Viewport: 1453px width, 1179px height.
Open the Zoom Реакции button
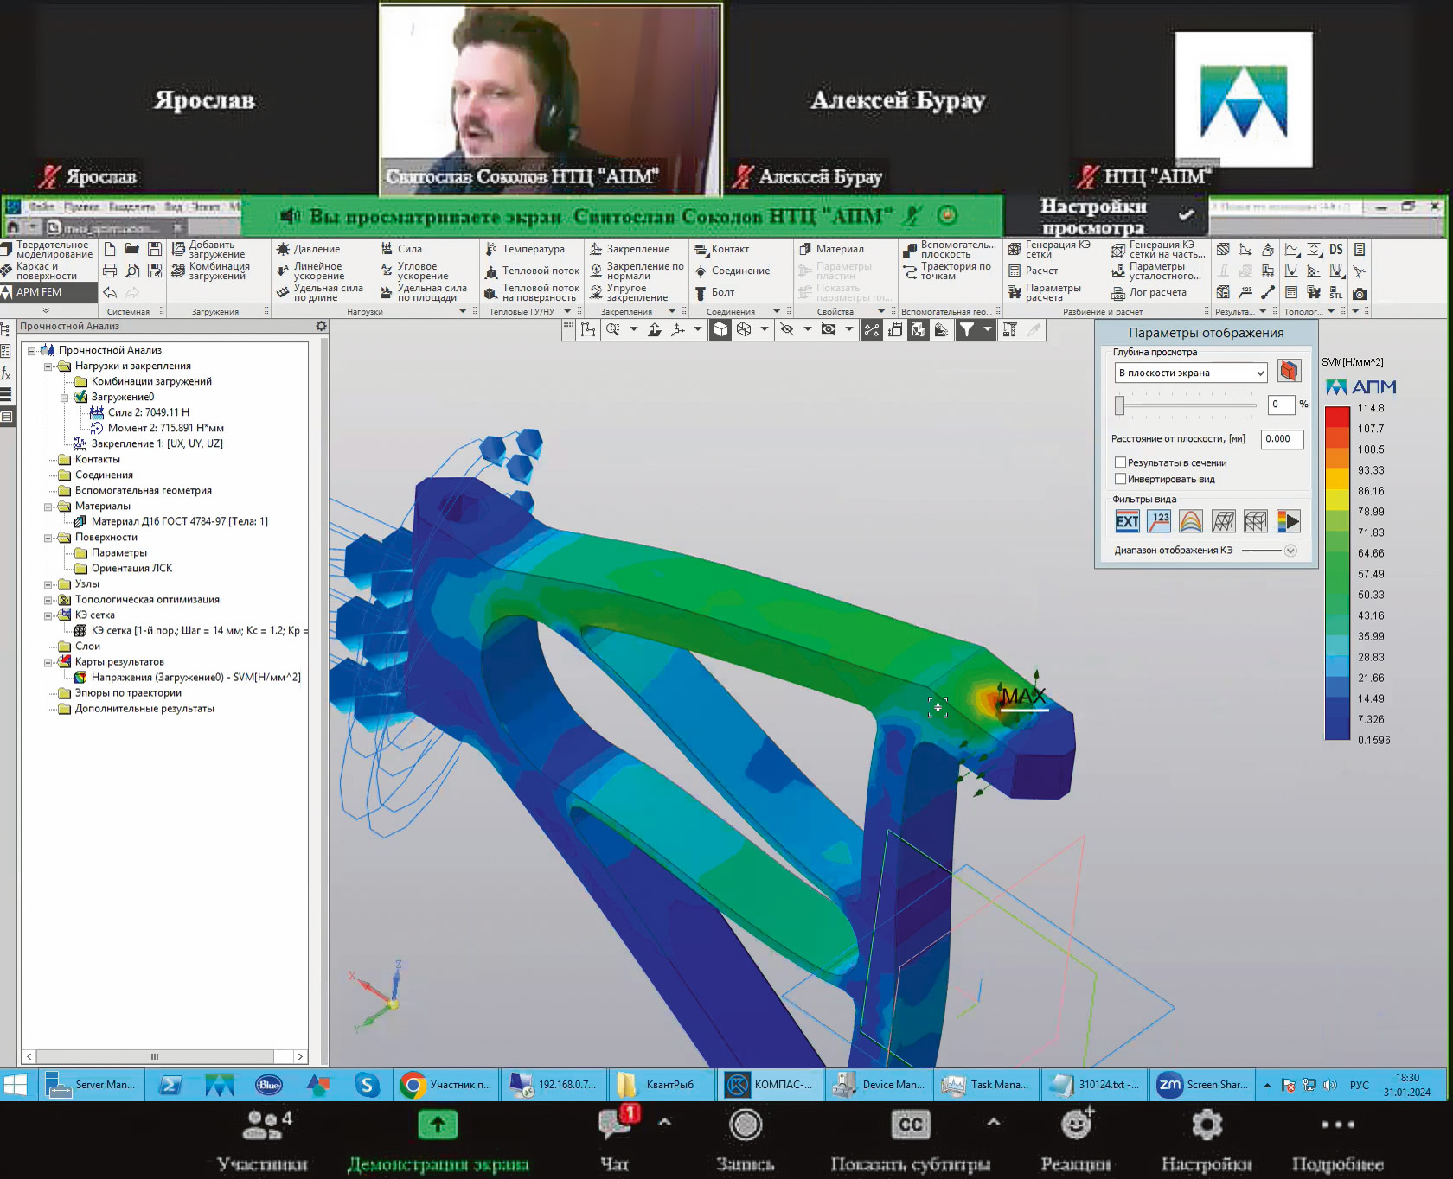(x=1076, y=1142)
